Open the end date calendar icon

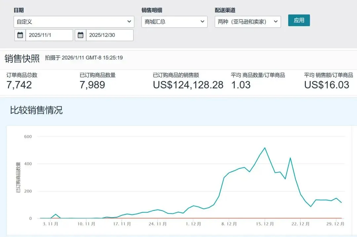tap(80, 35)
